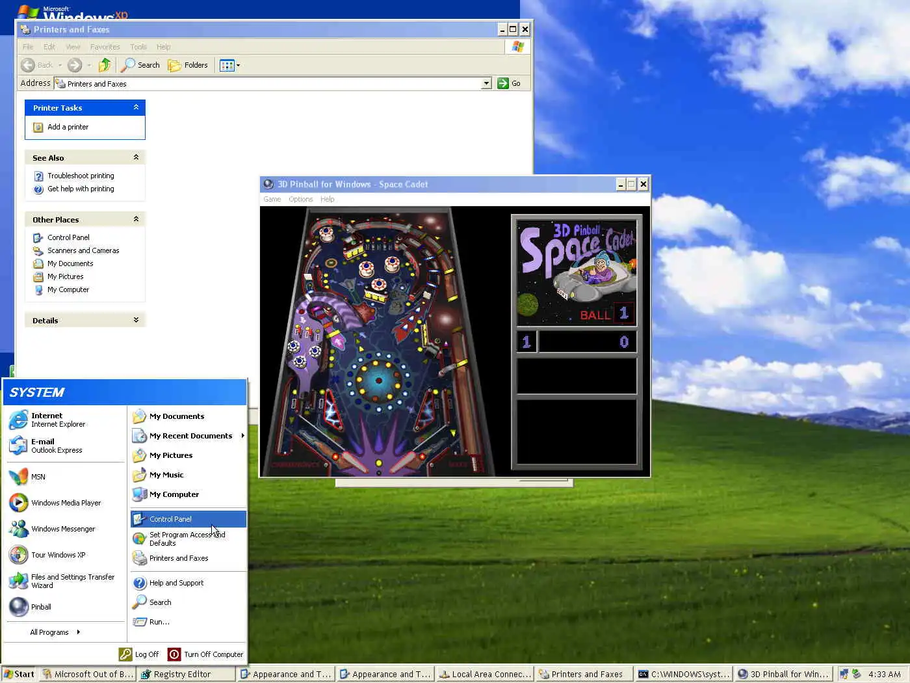
Task: Expand the Details panel
Action: [x=136, y=320]
